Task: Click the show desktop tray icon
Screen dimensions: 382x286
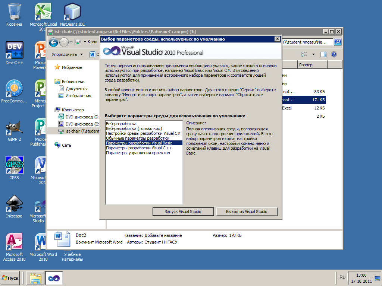Action: coord(378,278)
